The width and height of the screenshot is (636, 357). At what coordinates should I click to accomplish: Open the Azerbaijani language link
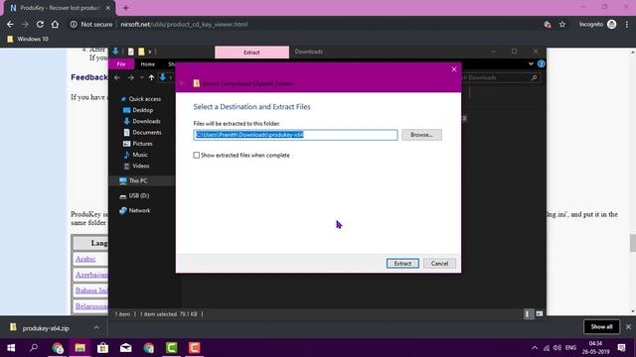pos(91,275)
